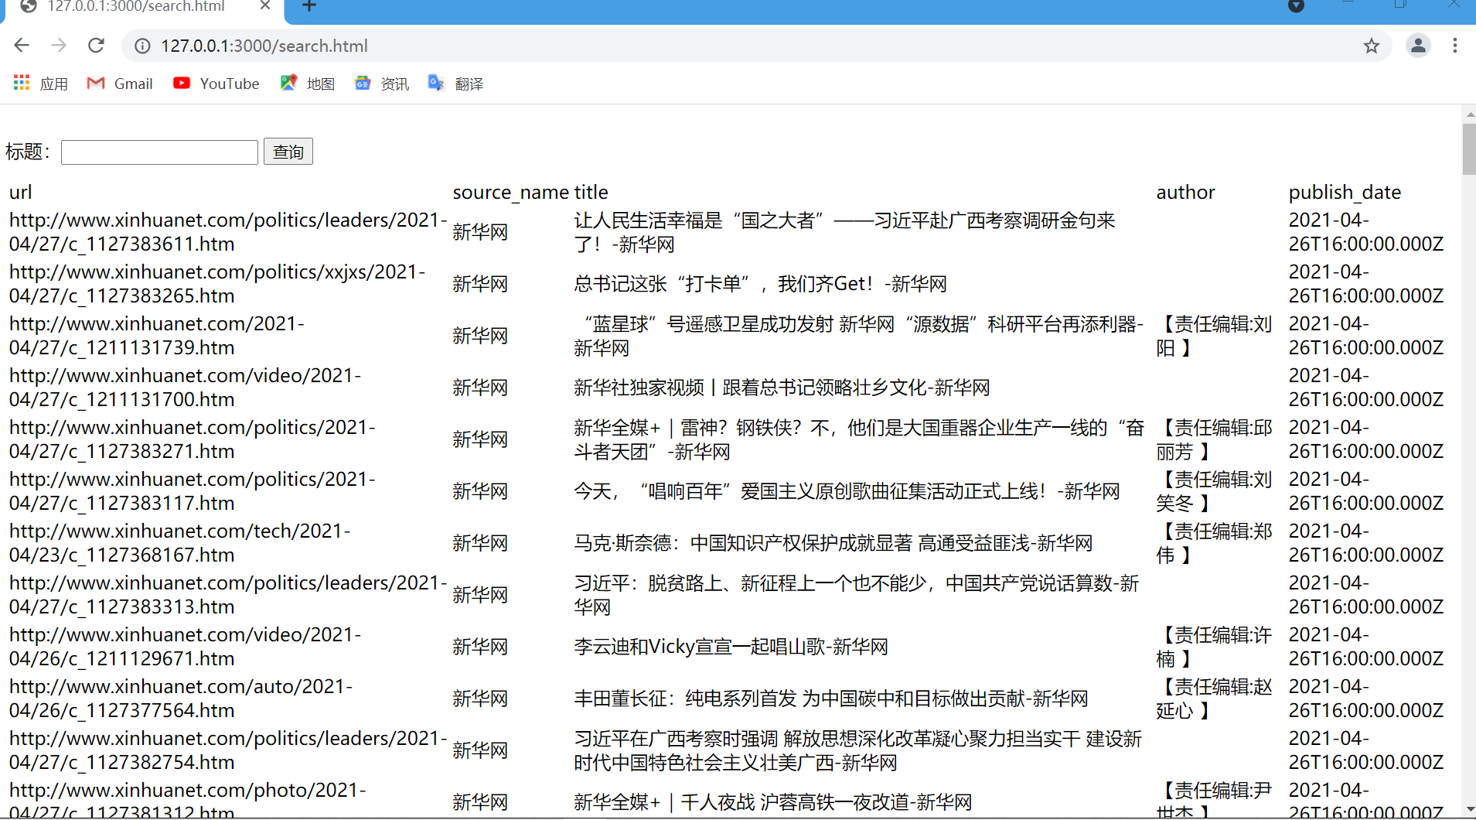The height and width of the screenshot is (820, 1476).
Task: Click the URL ending c_1127383117.htm
Action: (x=193, y=491)
